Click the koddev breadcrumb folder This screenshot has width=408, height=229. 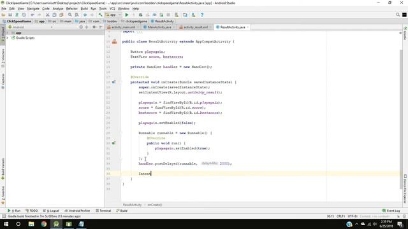110,21
